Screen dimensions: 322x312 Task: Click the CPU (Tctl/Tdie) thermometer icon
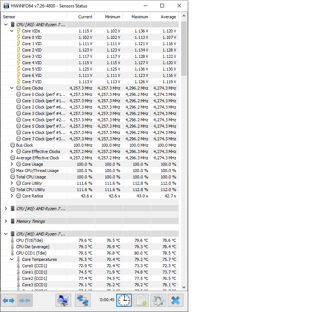click(x=13, y=240)
